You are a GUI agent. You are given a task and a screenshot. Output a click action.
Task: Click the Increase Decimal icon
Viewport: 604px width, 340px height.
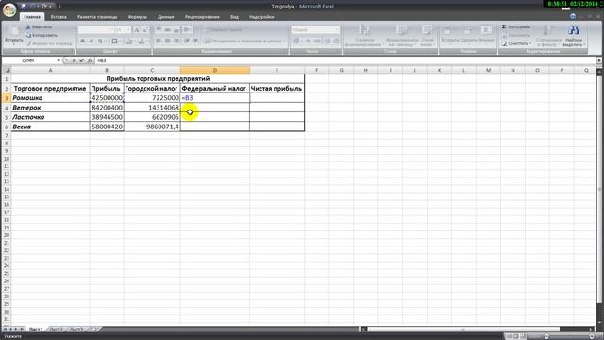[x=327, y=41]
